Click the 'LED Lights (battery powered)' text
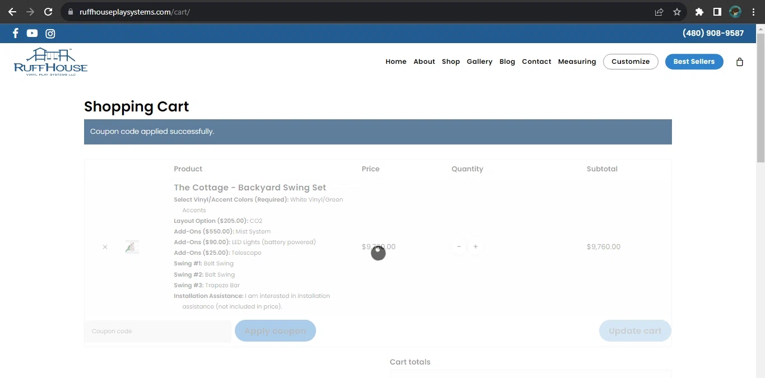The height and width of the screenshot is (378, 765). 274,242
